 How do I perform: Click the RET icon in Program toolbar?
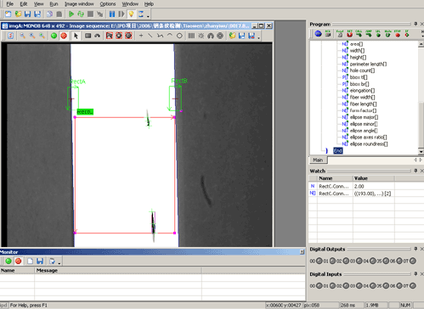[x=349, y=34]
